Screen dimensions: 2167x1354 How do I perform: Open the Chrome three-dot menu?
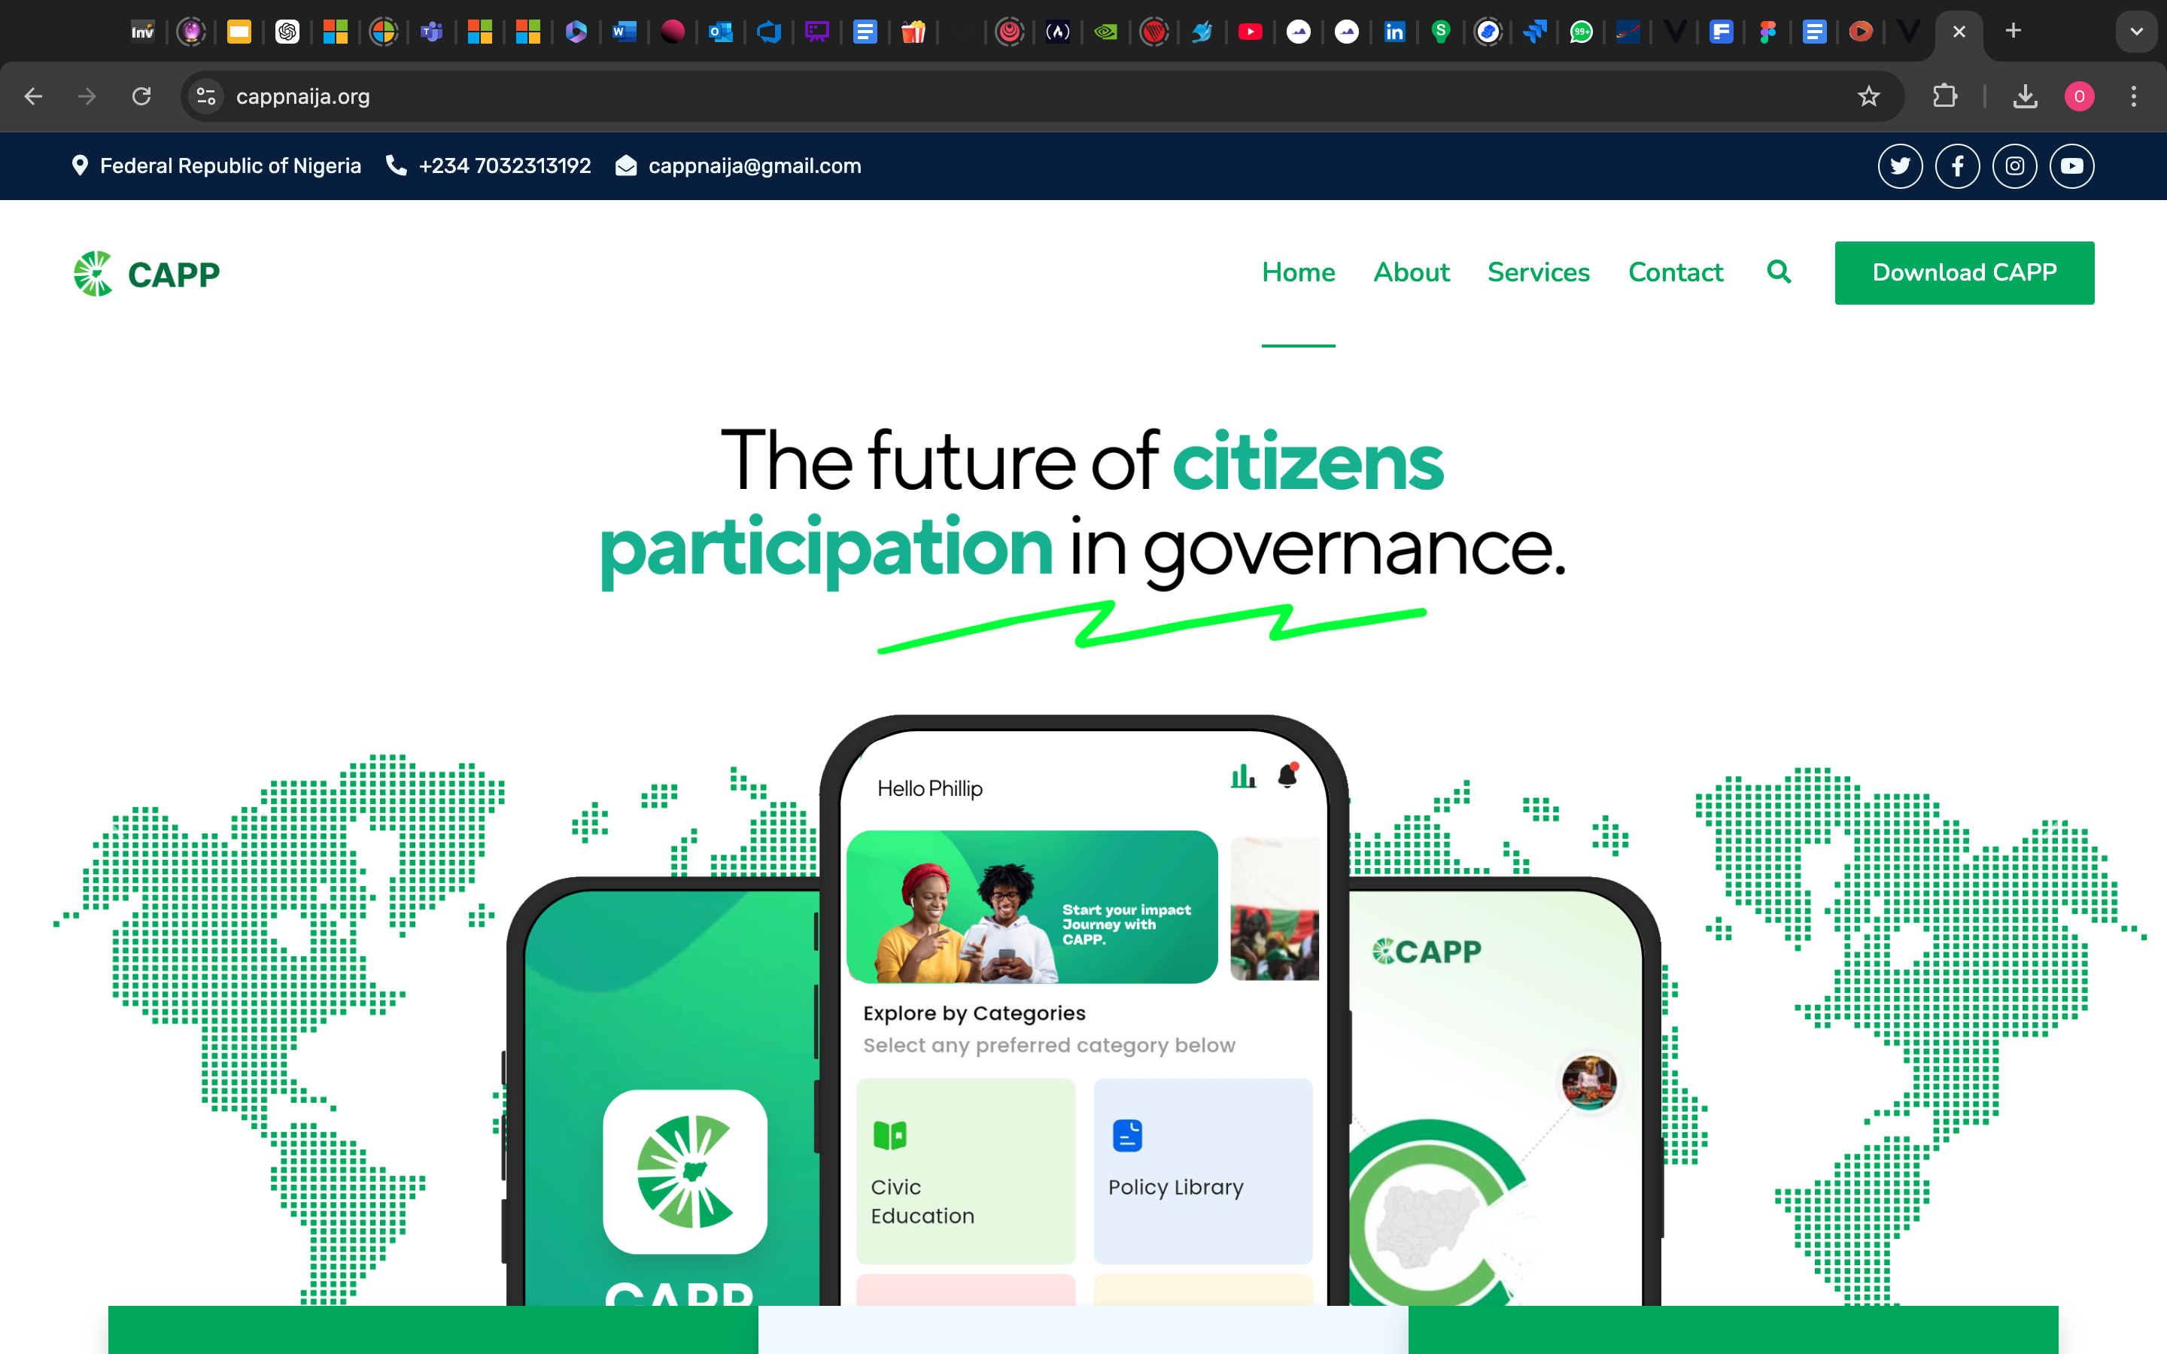2134,96
